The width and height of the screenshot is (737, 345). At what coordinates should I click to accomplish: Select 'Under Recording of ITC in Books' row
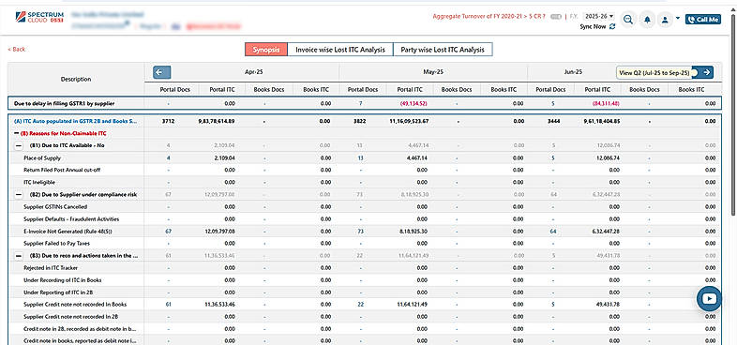[365, 280]
